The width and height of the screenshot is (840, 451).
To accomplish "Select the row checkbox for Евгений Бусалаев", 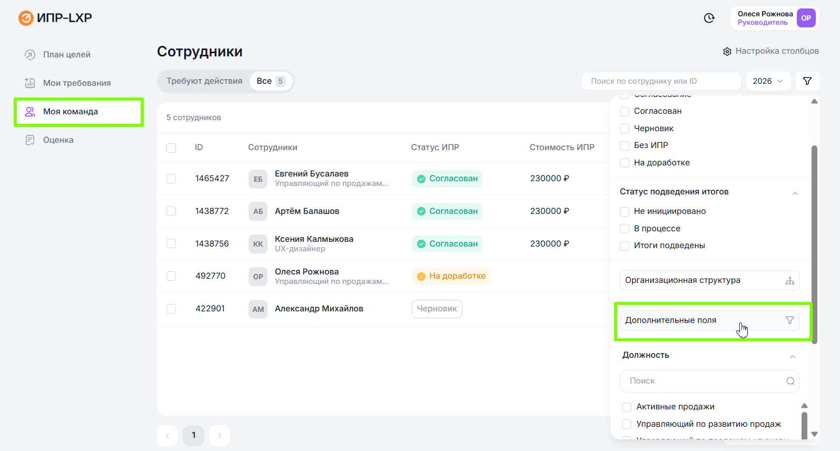I will click(x=171, y=179).
